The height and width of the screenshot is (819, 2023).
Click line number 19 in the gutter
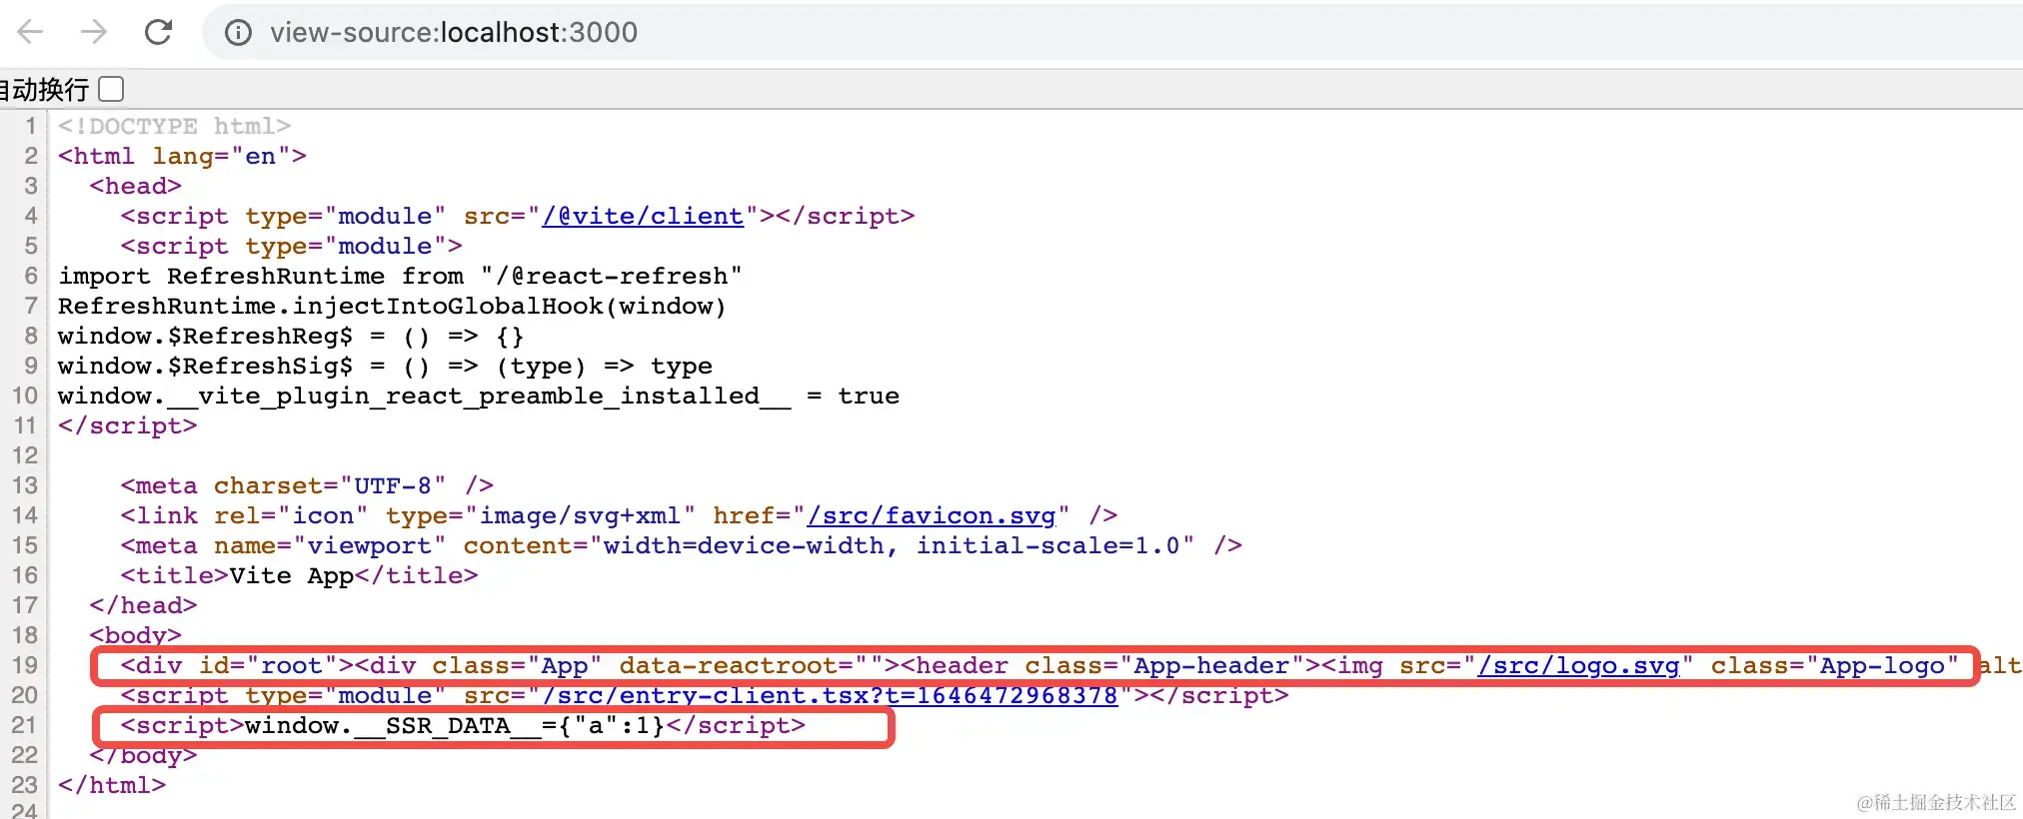25,665
